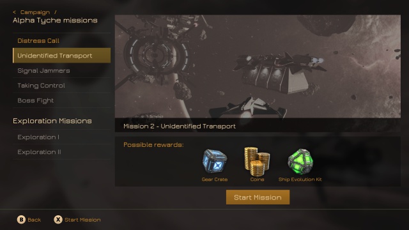The width and height of the screenshot is (409, 230).
Task: Click the Gear Crate reward icon
Action: [x=215, y=161]
